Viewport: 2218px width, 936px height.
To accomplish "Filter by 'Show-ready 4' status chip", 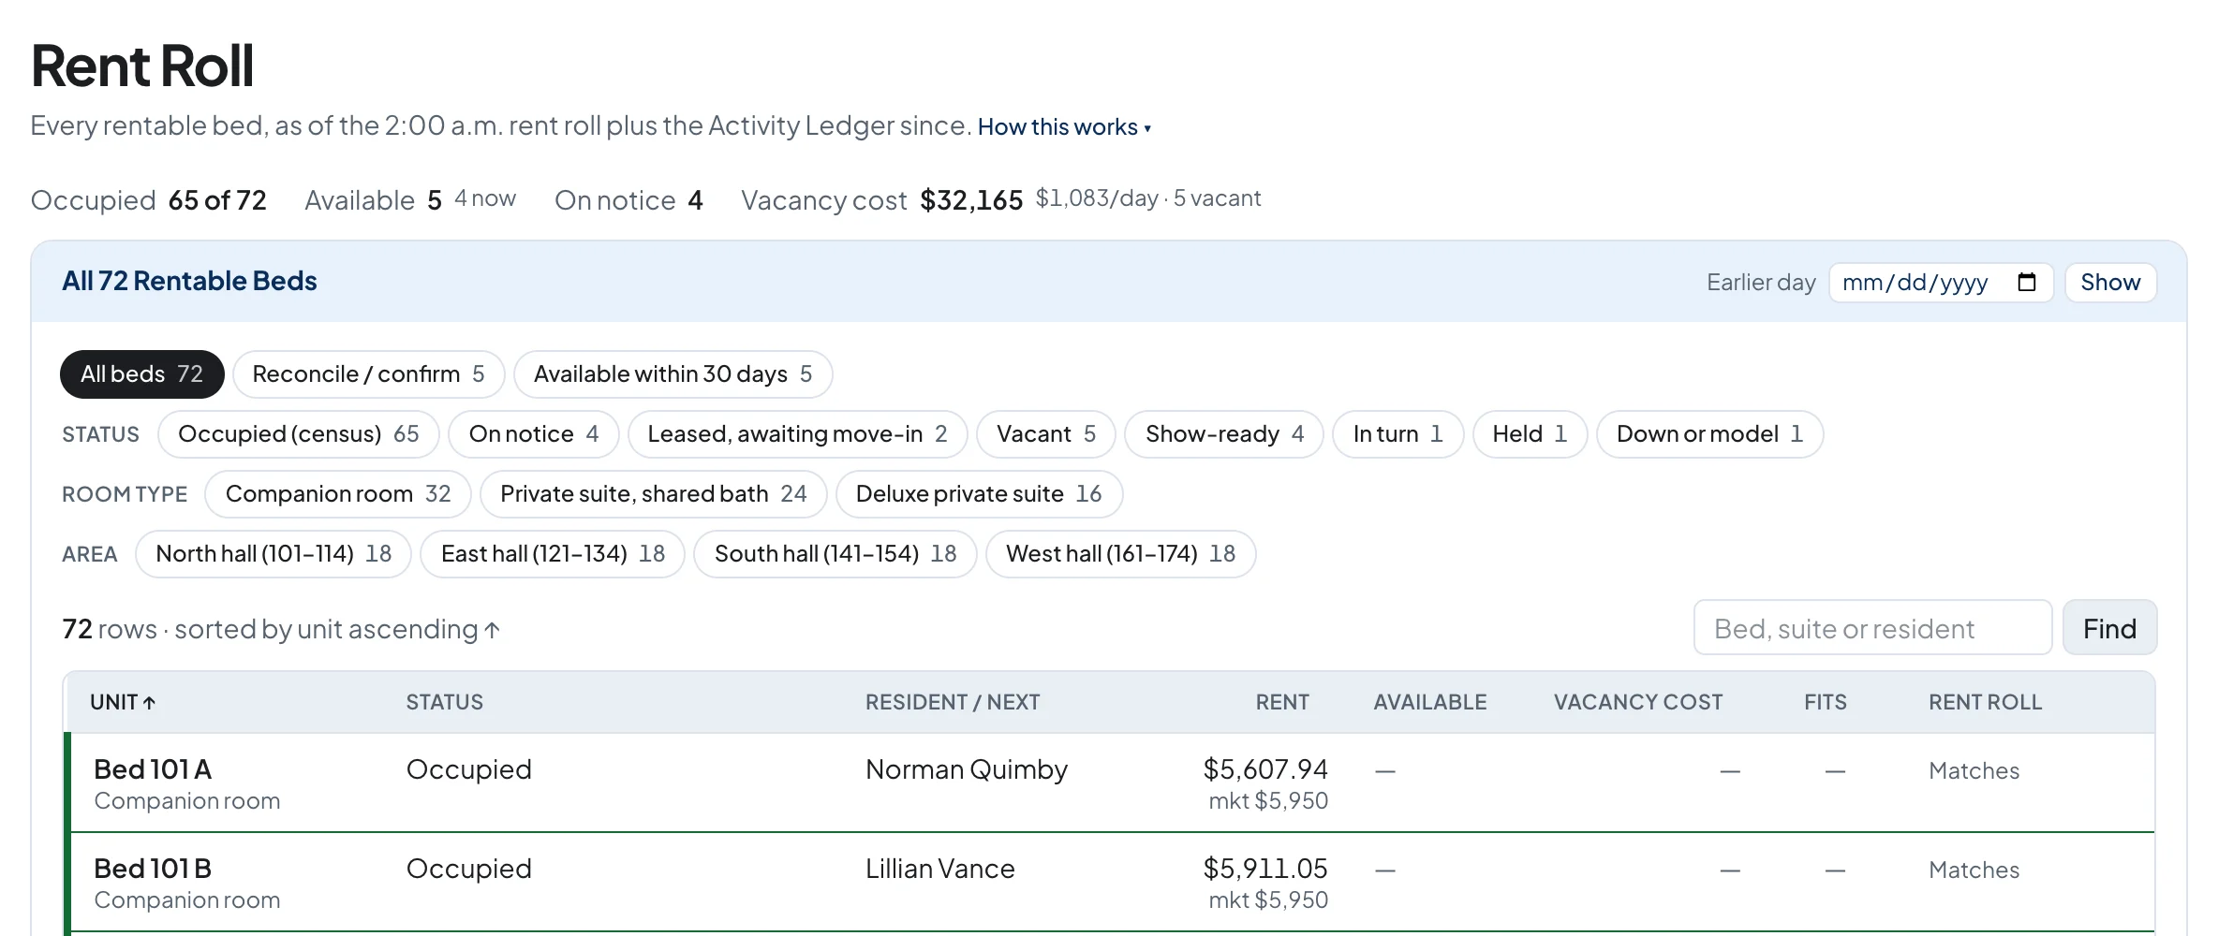I will 1223,434.
